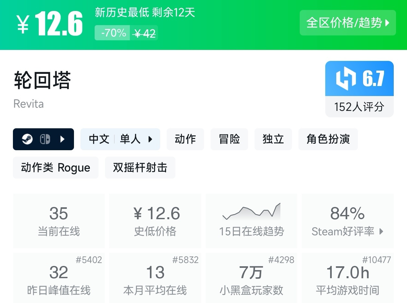Open the 全区价格/趋势 price trend button
Screen dimensions: 407x303
(x=348, y=23)
